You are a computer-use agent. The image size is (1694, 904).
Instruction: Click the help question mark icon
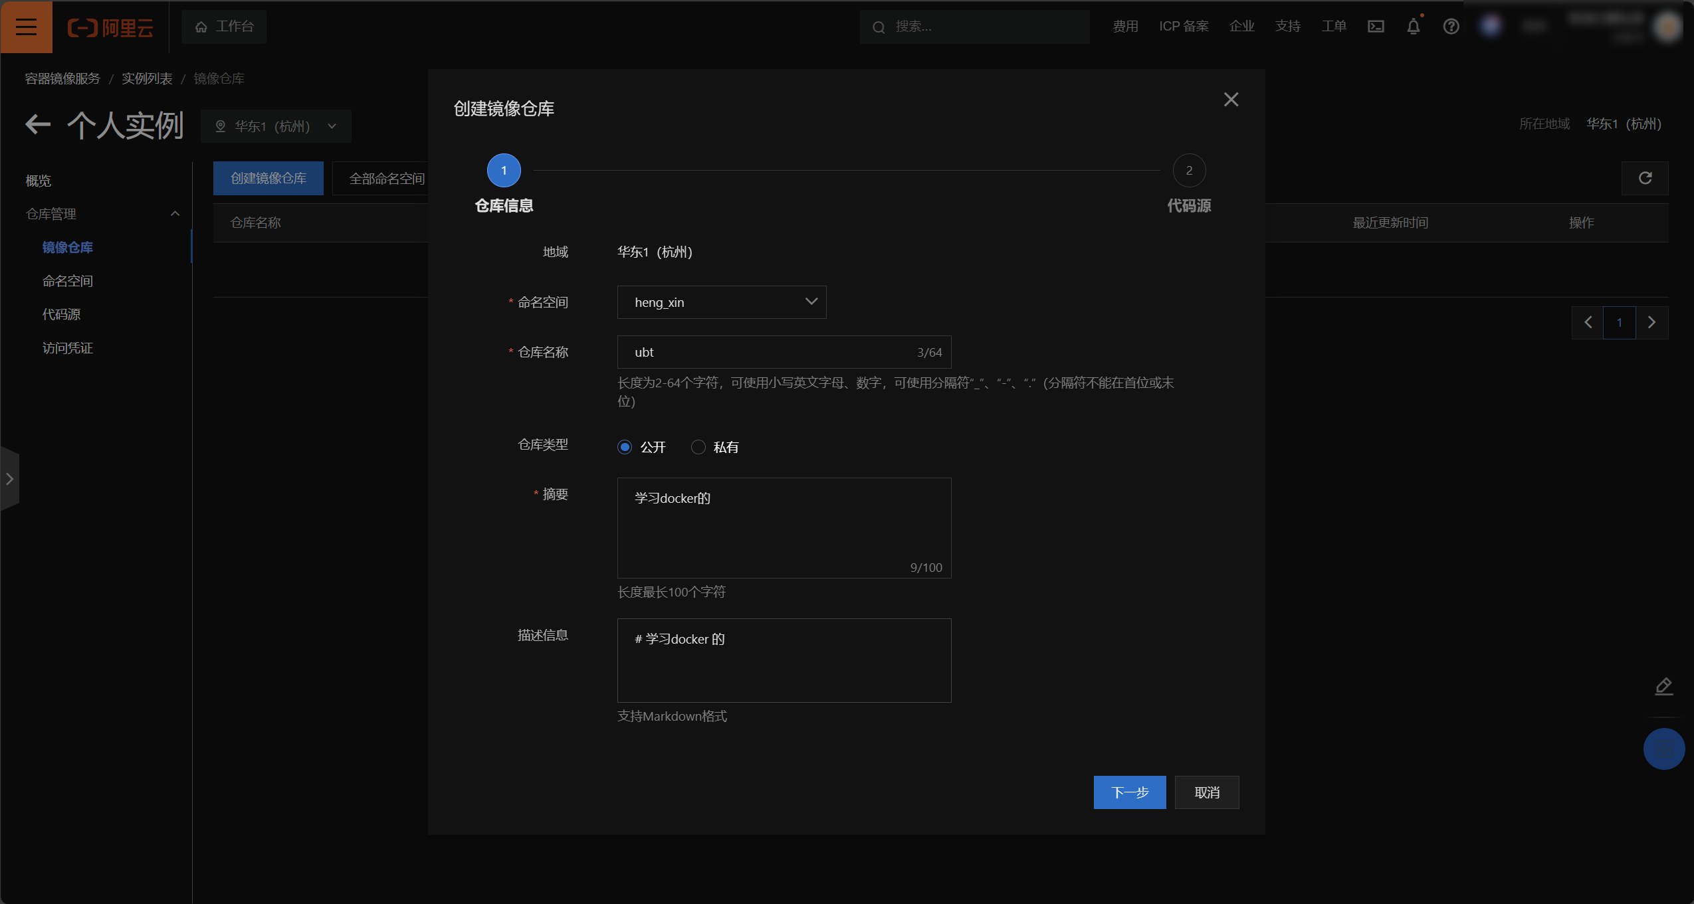pyautogui.click(x=1451, y=27)
